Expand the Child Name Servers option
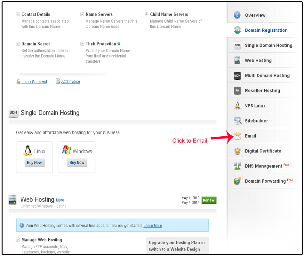The width and height of the screenshot is (304, 256). click(169, 14)
